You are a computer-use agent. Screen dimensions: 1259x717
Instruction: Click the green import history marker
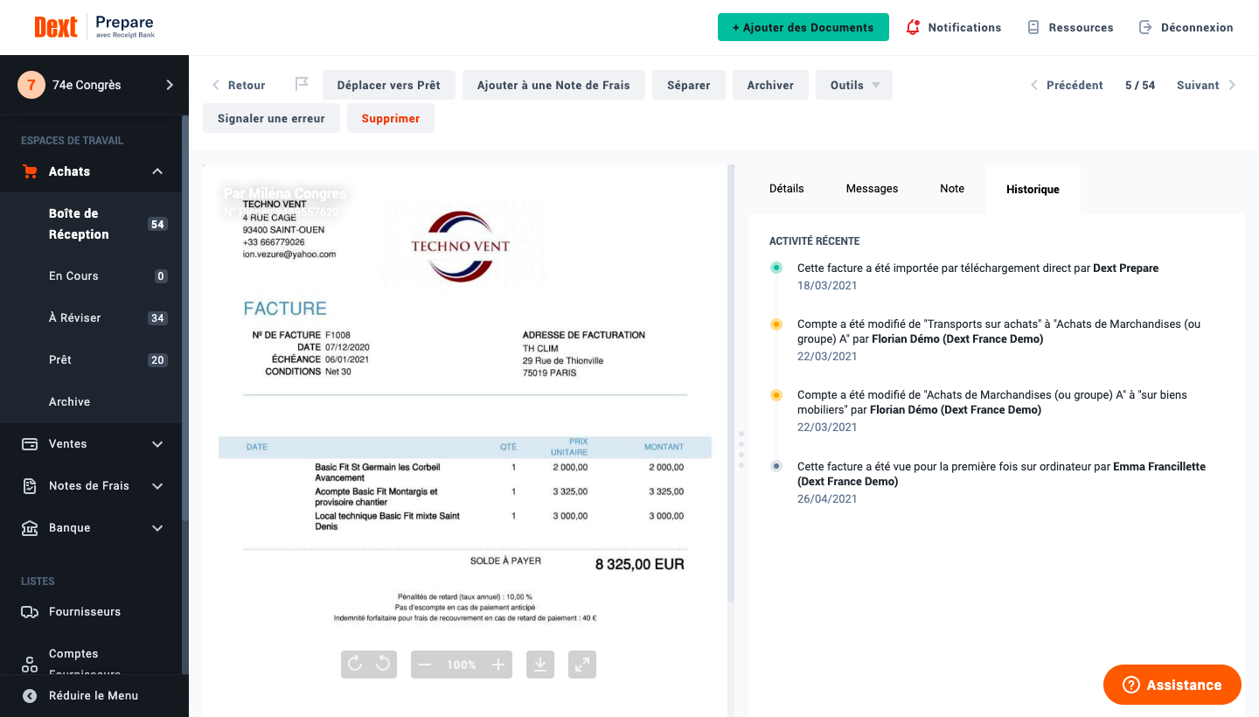[776, 268]
